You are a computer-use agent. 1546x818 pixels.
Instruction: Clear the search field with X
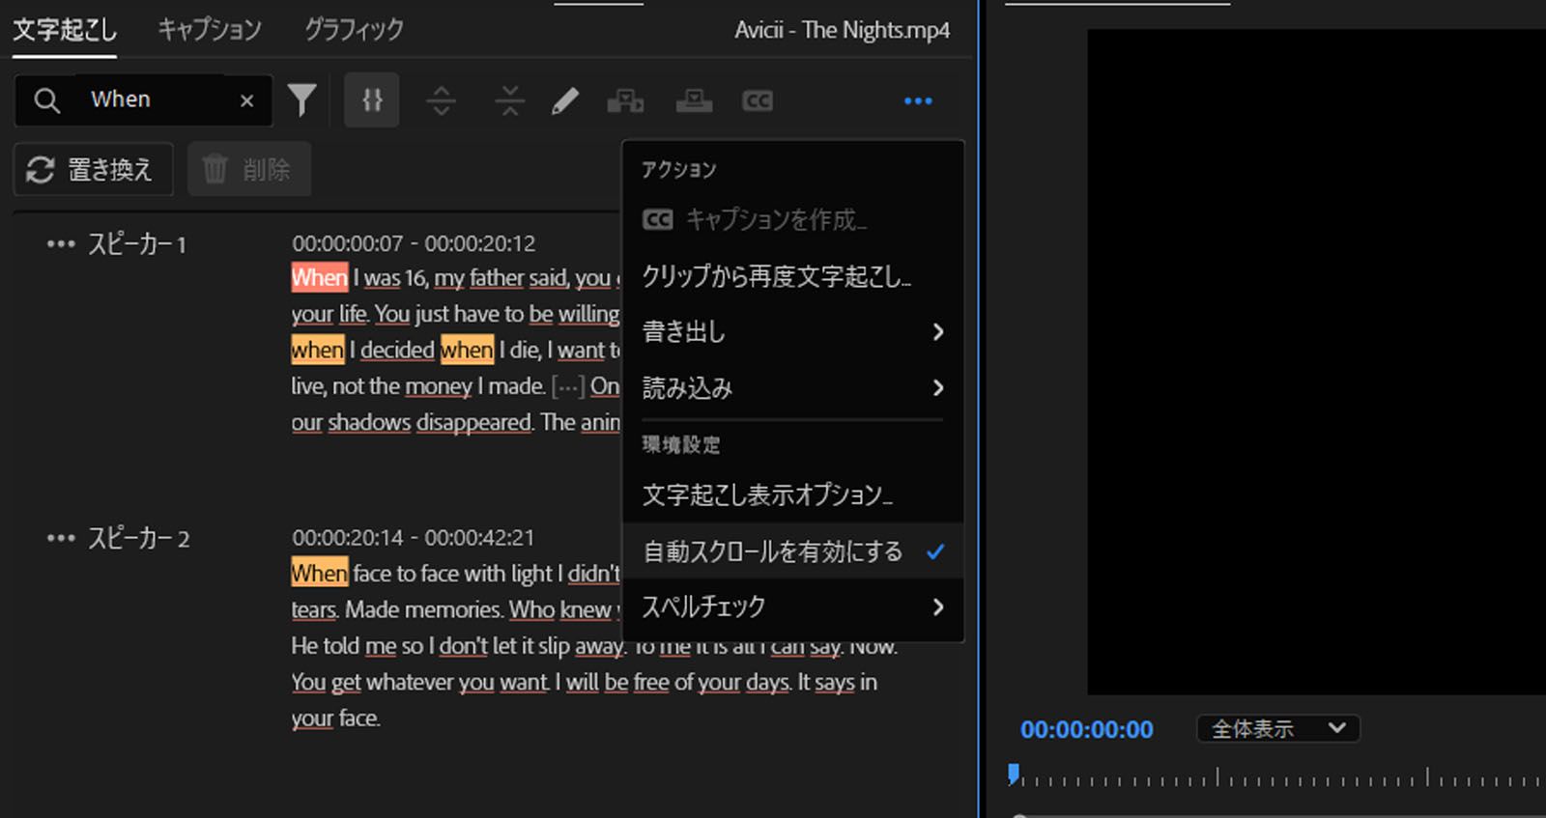[x=246, y=100]
